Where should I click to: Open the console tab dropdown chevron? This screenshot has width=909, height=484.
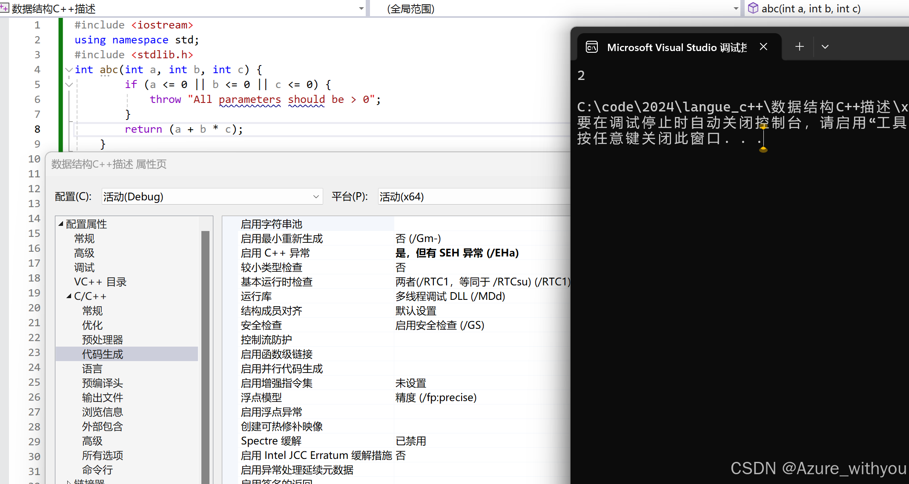click(825, 47)
